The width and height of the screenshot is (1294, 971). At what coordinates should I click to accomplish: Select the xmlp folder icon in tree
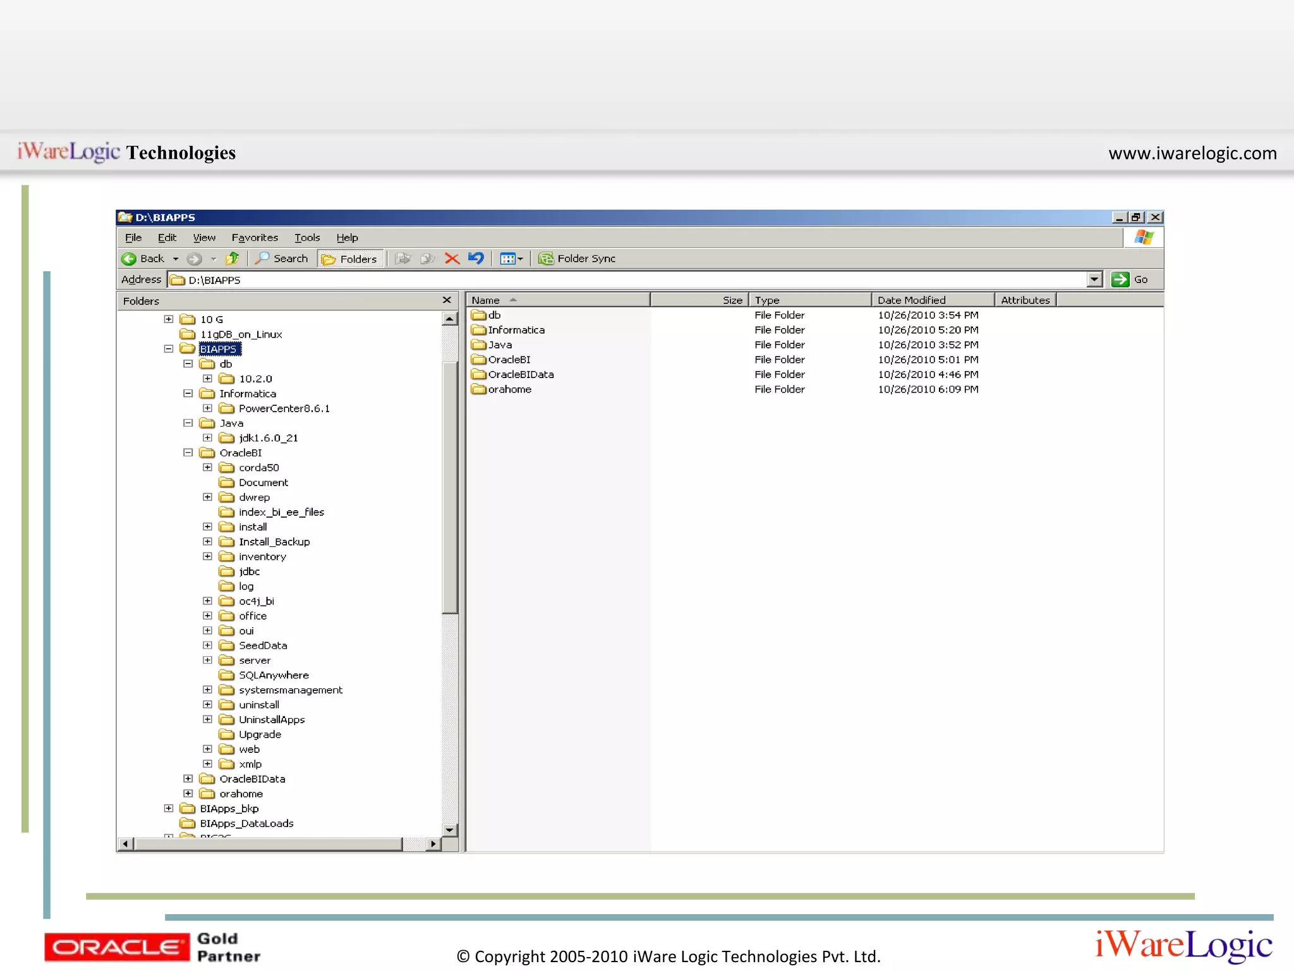(x=226, y=764)
